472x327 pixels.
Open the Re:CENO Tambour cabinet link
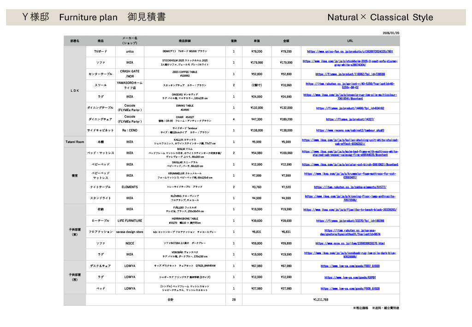350,131
